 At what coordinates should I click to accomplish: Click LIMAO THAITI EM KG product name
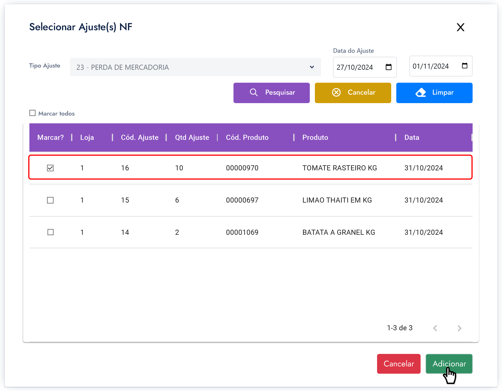tap(337, 200)
